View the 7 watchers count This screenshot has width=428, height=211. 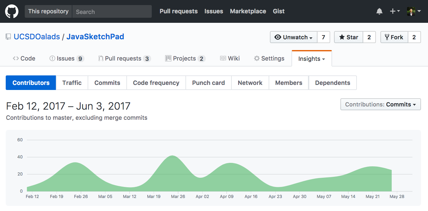click(324, 37)
